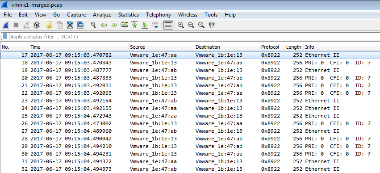Reset text to normal size
This screenshot has height=173, width=380.
201,25
